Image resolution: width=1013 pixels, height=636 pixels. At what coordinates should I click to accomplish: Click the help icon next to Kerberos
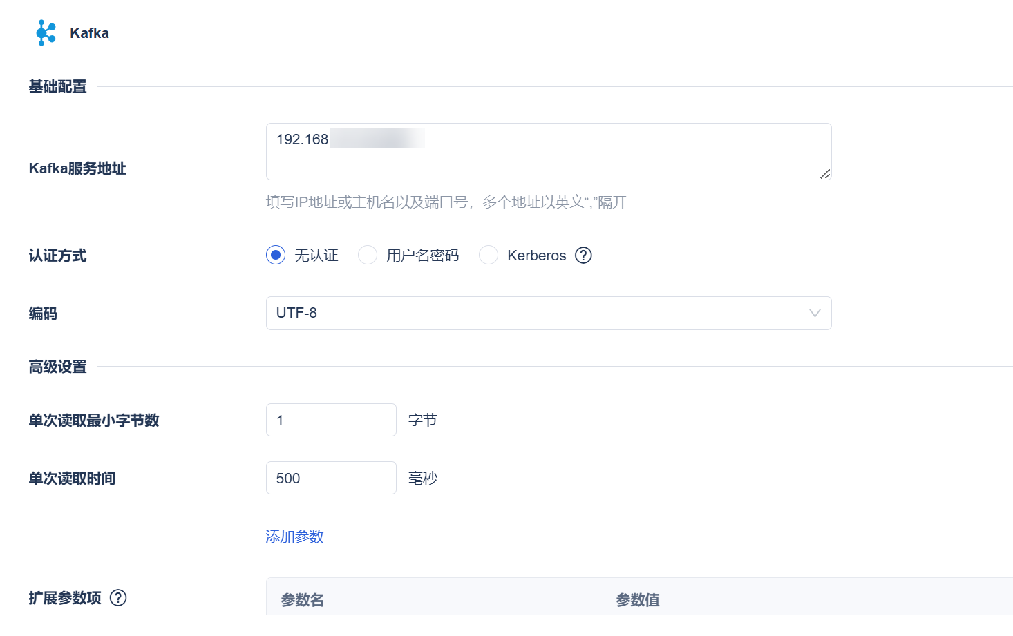(583, 256)
